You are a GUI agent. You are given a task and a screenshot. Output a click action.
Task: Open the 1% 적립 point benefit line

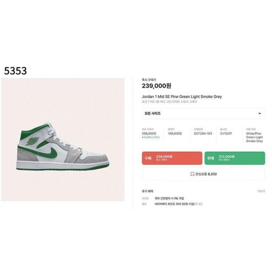(x=169, y=199)
